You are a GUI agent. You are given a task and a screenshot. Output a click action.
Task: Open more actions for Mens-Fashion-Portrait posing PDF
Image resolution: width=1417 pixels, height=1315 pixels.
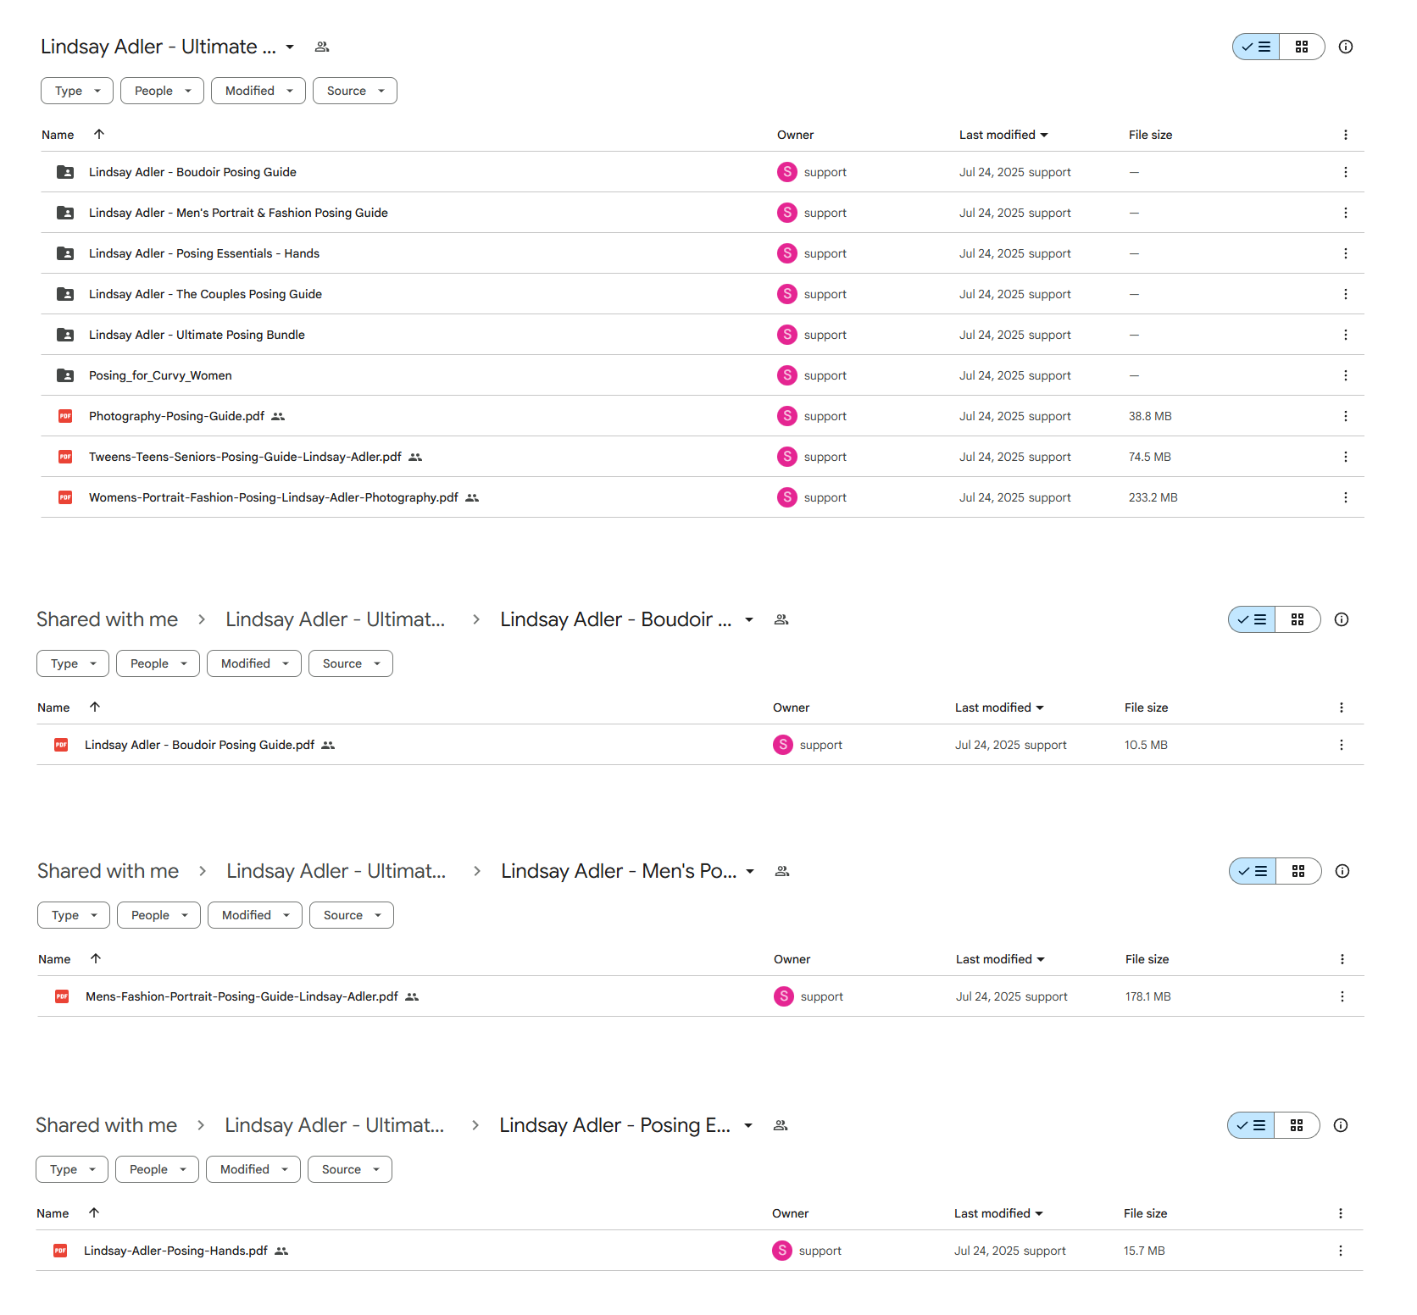[1342, 996]
